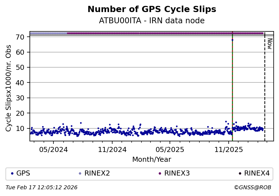This screenshot has width=279, height=196.
Task: Click the y-axis label Cycle Slipsx1000/nr. Obs
Action: tap(9, 88)
